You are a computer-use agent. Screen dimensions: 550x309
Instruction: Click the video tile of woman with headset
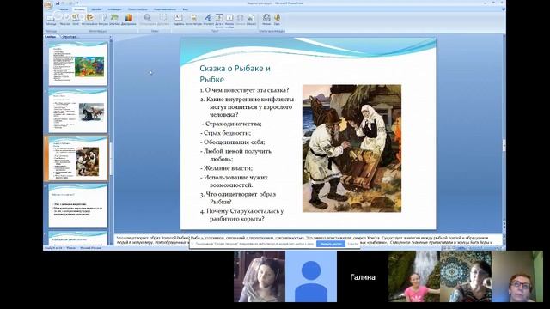point(260,276)
